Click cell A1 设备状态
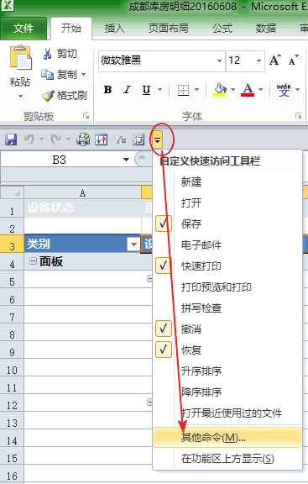Viewport: 308px width, 484px height. (82, 208)
